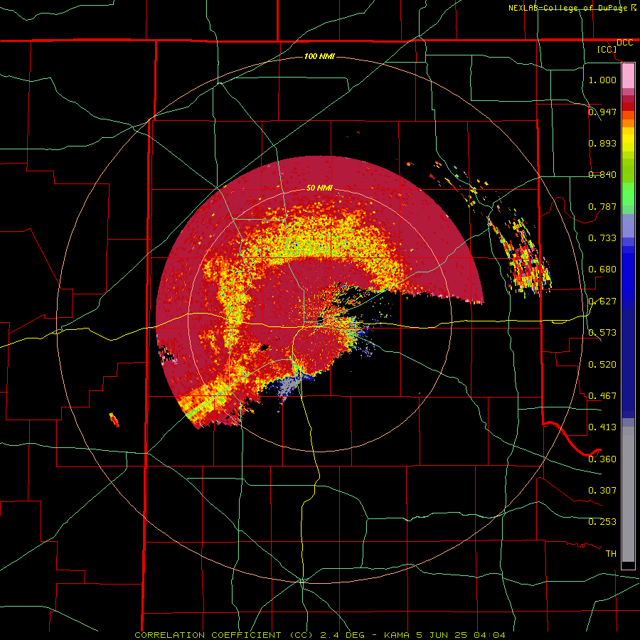This screenshot has width=640, height=640.
Task: Pick the orange swatch on the color bar
Action: click(x=628, y=123)
